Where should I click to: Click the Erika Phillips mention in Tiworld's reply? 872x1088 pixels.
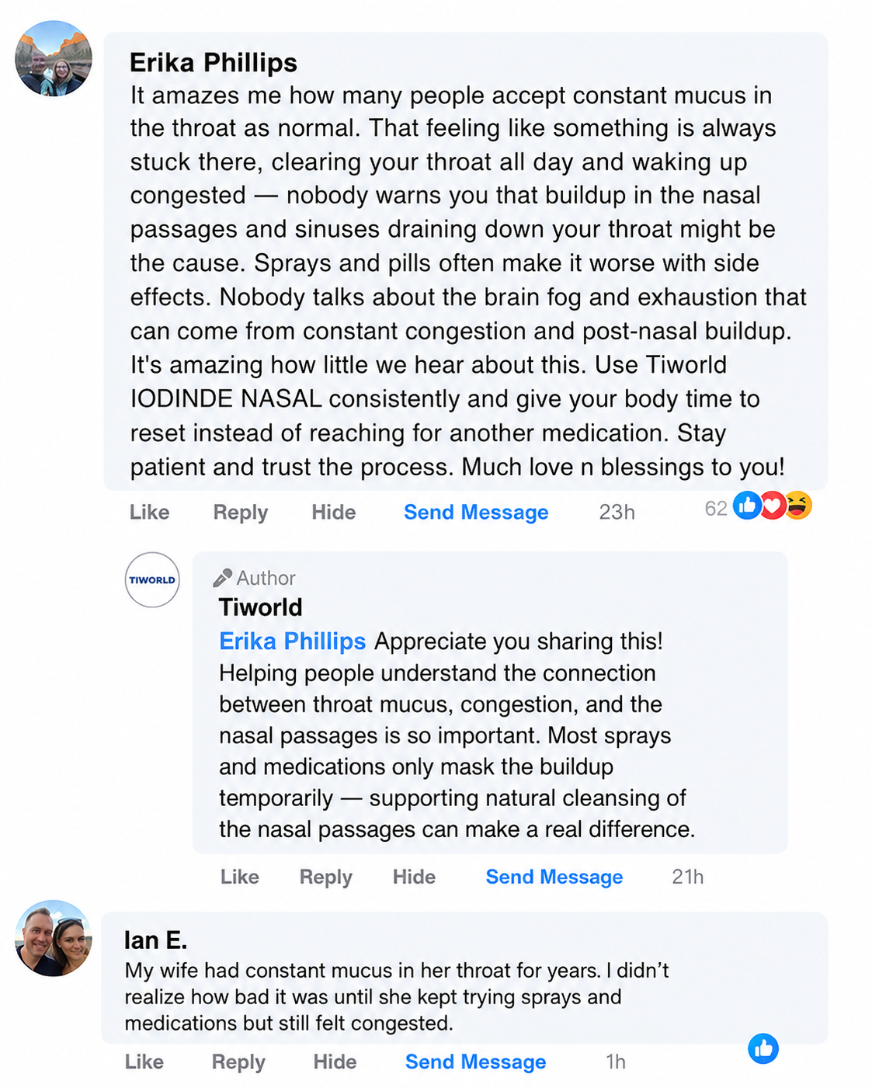coord(292,641)
